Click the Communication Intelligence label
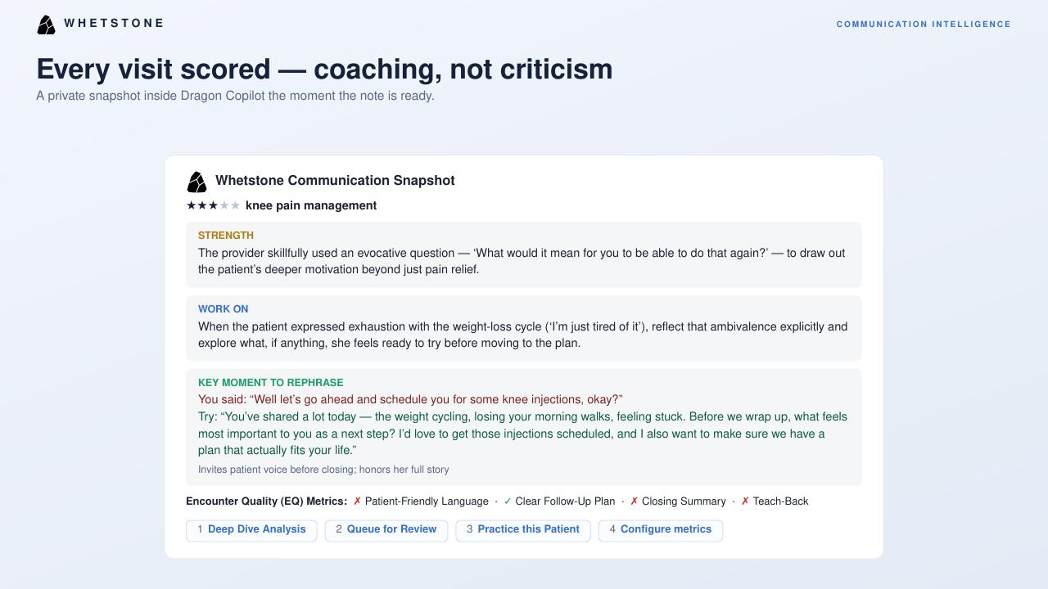Image resolution: width=1048 pixels, height=589 pixels. pos(924,25)
